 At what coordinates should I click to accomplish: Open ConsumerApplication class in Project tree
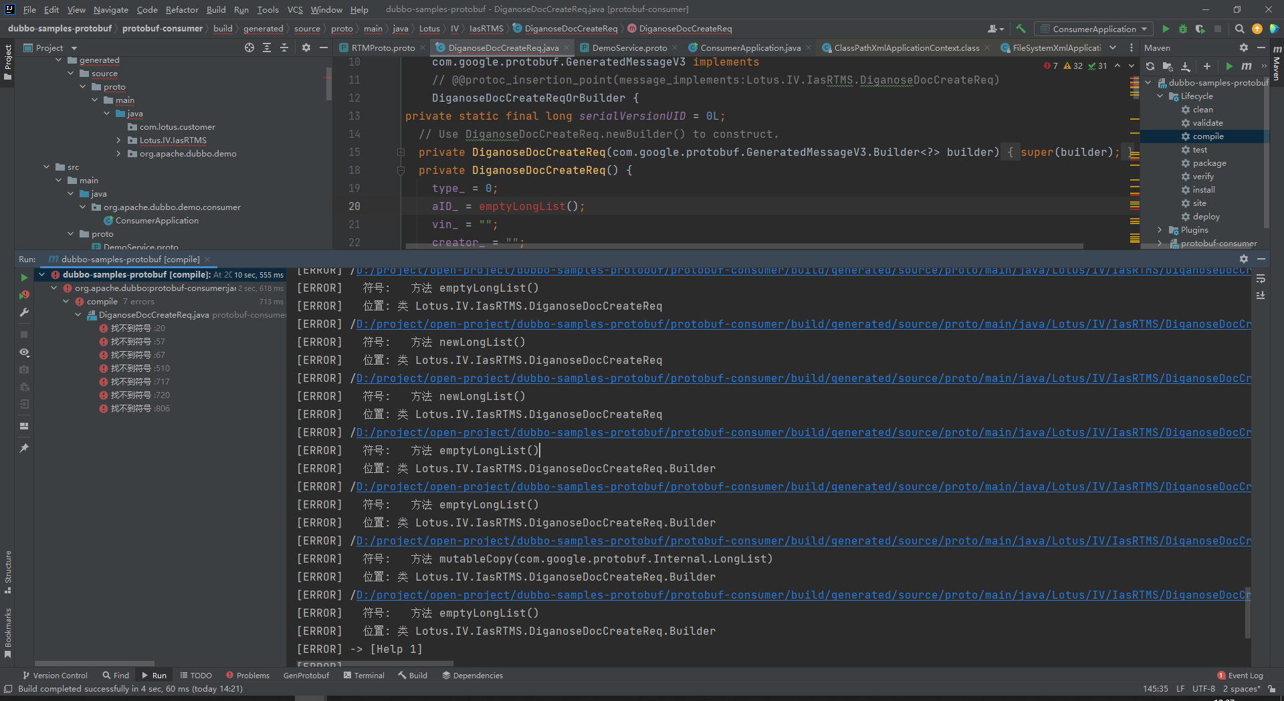pos(156,221)
